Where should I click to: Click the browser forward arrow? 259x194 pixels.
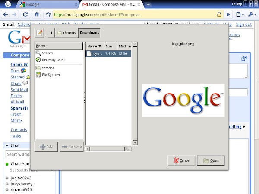tap(14, 15)
